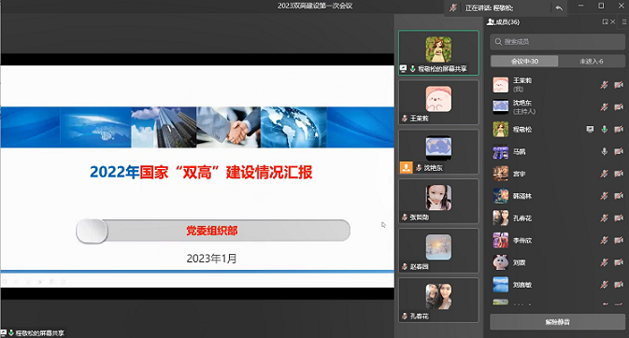
Task: Select the 程敬松 screen-share video tile
Action: click(438, 53)
